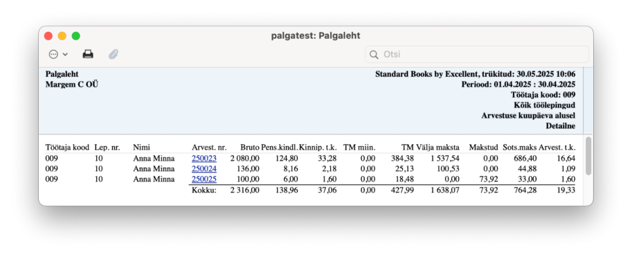632x257 pixels.
Task: Click total pension 138,96
Action: click(287, 190)
